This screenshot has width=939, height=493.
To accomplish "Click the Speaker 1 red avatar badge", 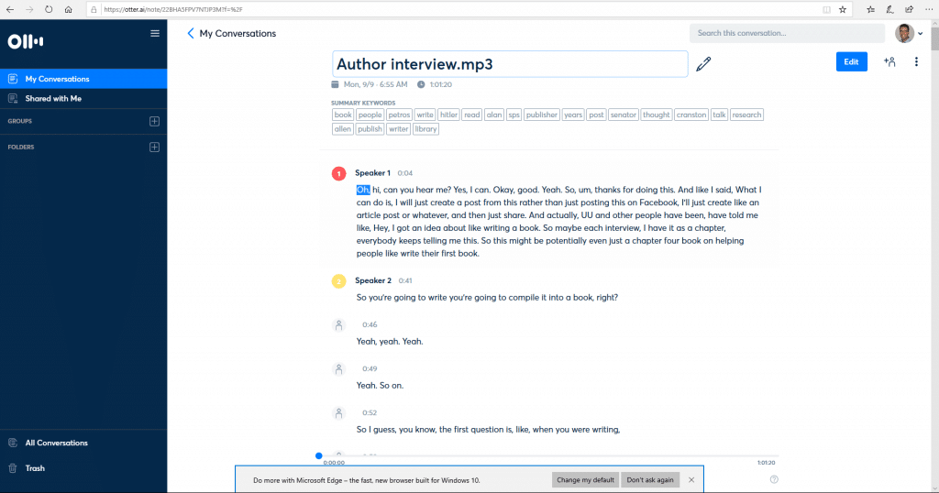I will pyautogui.click(x=339, y=173).
